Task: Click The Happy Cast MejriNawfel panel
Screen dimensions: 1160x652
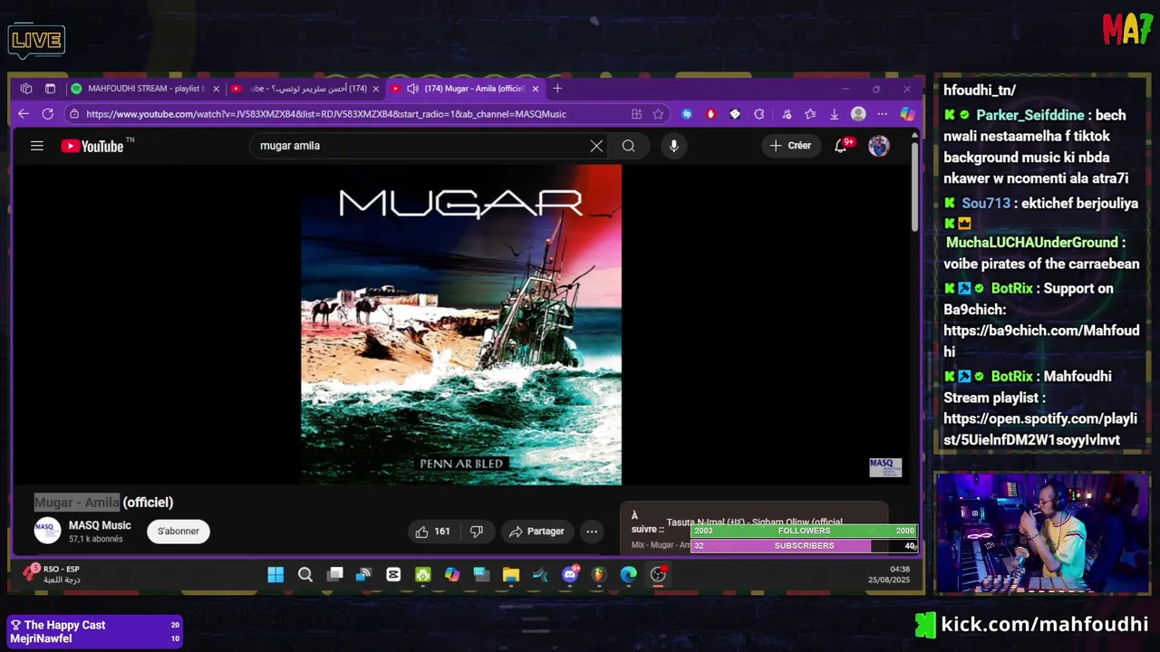Action: coord(94,631)
